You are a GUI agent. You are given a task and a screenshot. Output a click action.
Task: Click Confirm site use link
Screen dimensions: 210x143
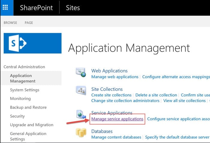click(195, 95)
